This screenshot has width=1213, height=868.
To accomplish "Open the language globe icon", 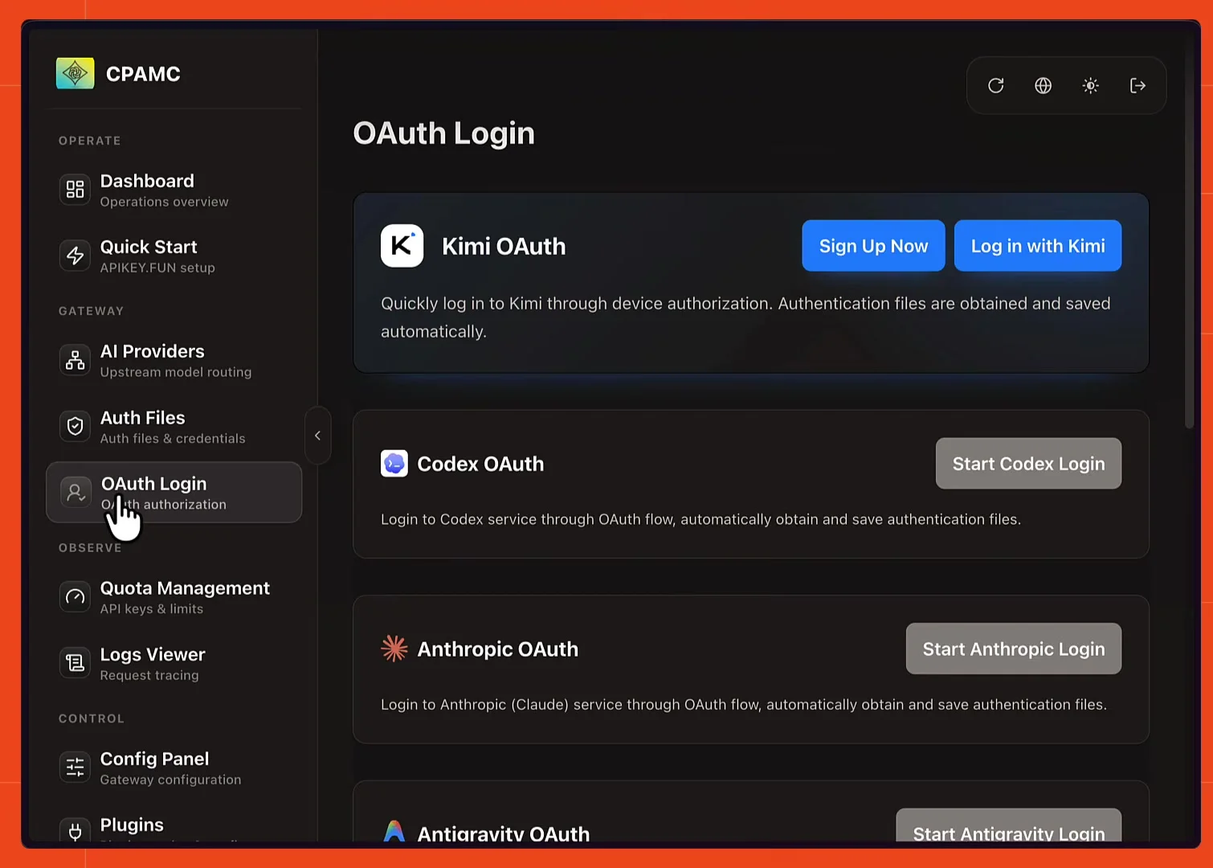I will pos(1043,85).
